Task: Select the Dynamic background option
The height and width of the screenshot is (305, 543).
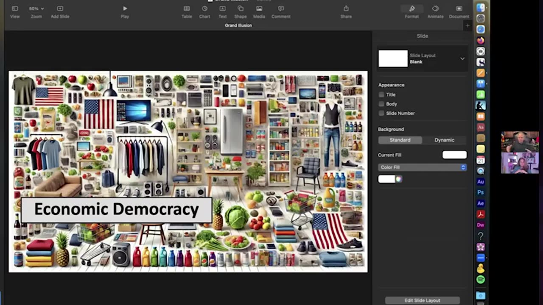Action: [444, 140]
